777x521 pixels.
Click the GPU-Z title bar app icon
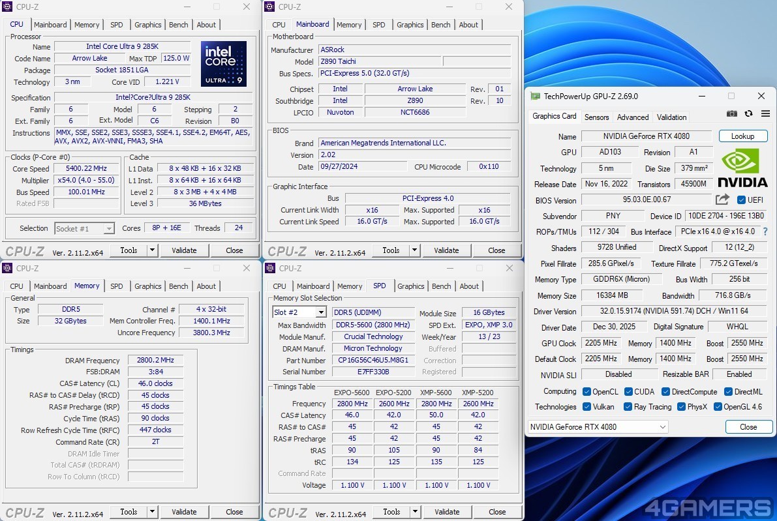click(535, 96)
